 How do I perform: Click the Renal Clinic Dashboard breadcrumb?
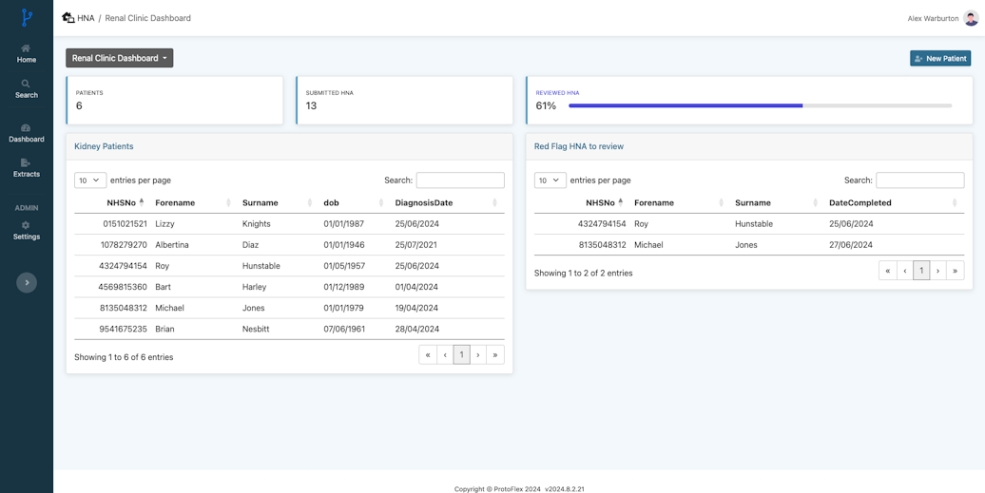(x=147, y=18)
